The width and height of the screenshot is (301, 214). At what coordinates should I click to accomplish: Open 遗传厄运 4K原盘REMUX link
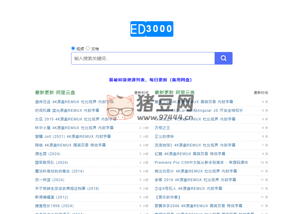tap(74, 102)
